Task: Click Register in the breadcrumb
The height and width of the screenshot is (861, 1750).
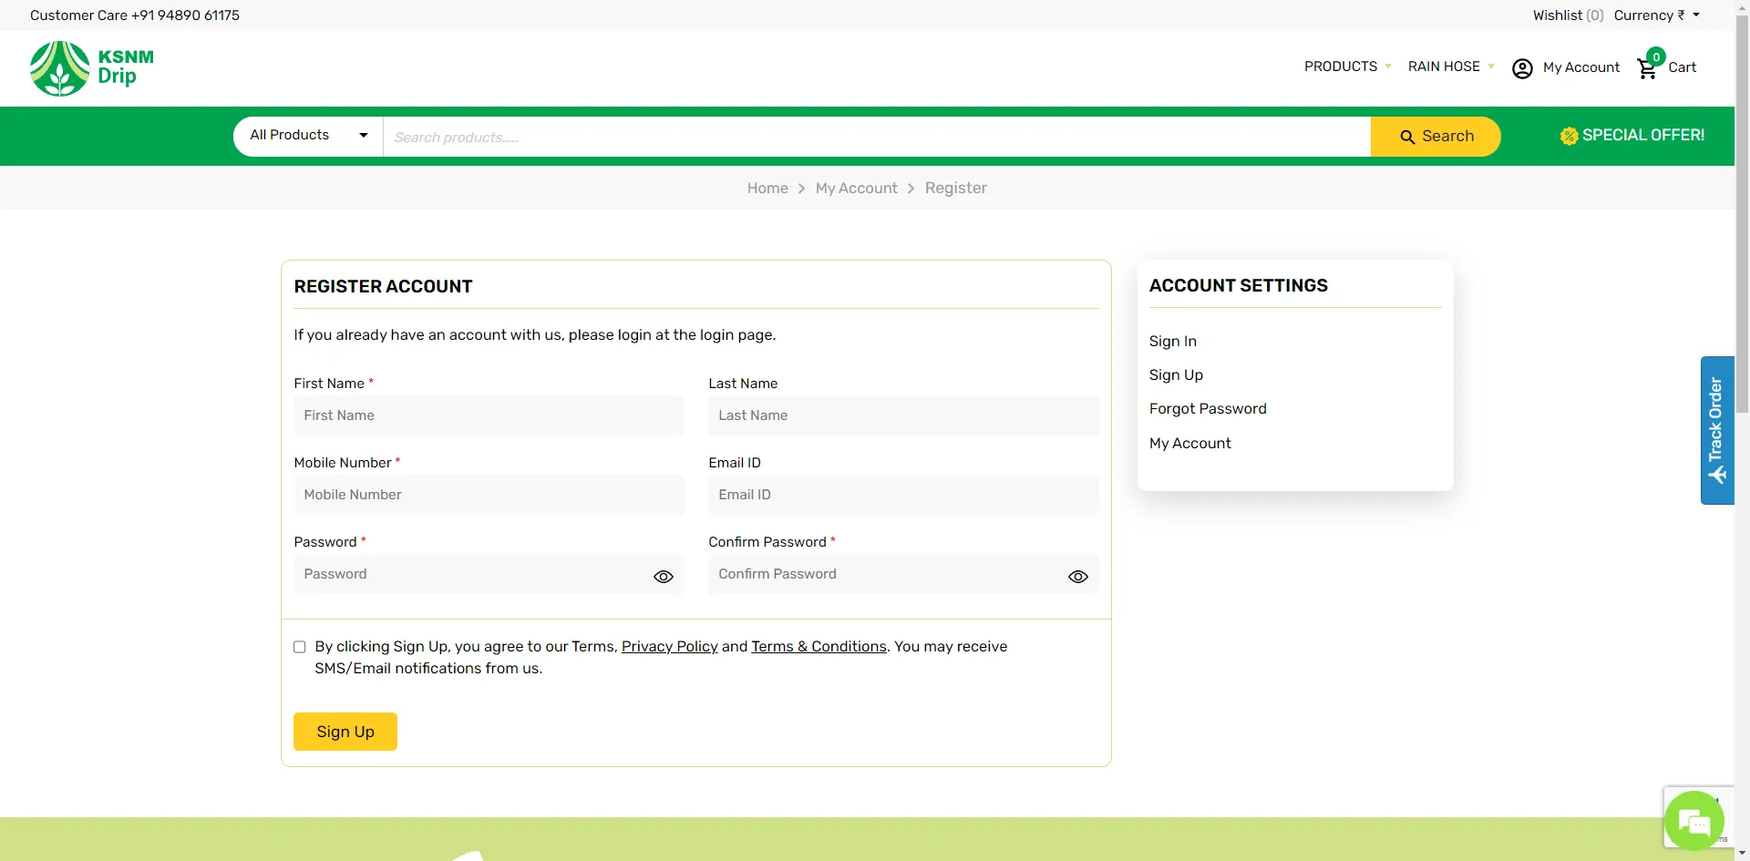Action: (x=955, y=188)
